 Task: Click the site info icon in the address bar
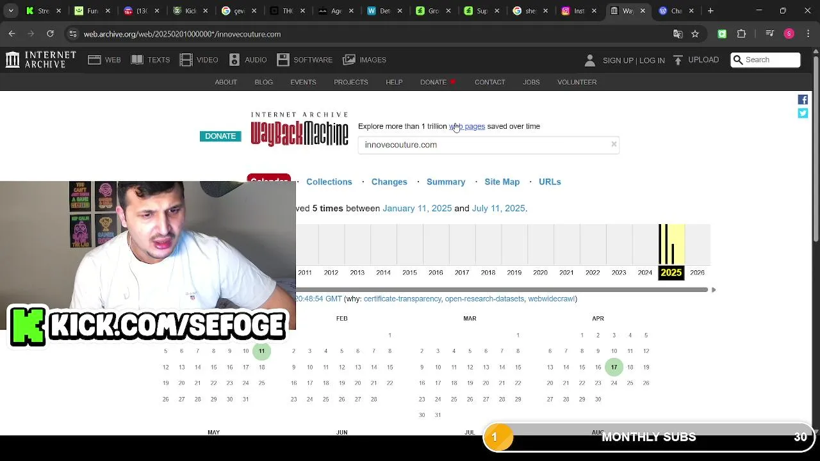(72, 34)
